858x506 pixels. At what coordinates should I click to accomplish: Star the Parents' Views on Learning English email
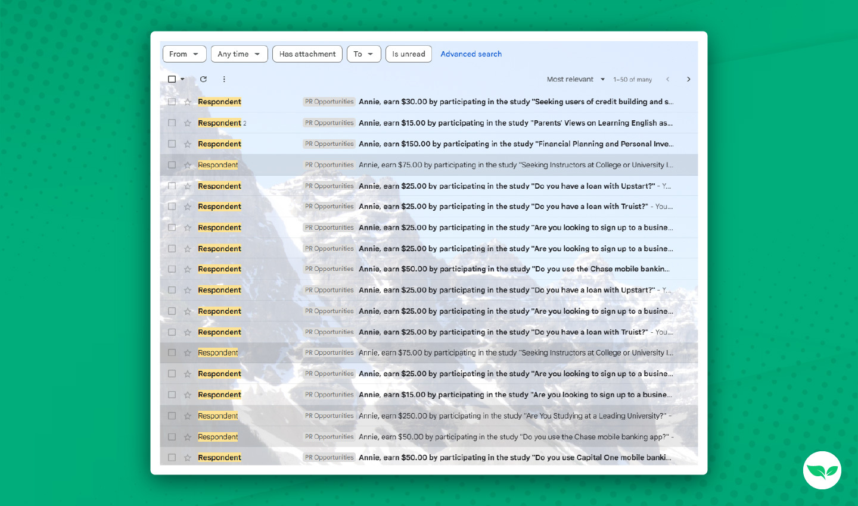point(186,123)
